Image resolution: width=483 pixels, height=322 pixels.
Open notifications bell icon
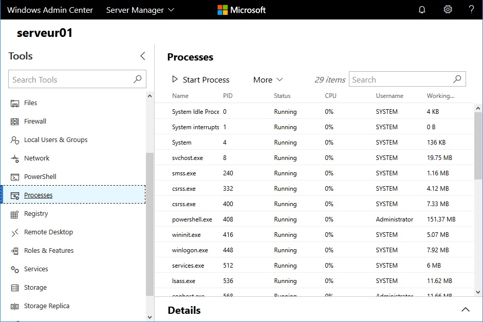pos(422,10)
